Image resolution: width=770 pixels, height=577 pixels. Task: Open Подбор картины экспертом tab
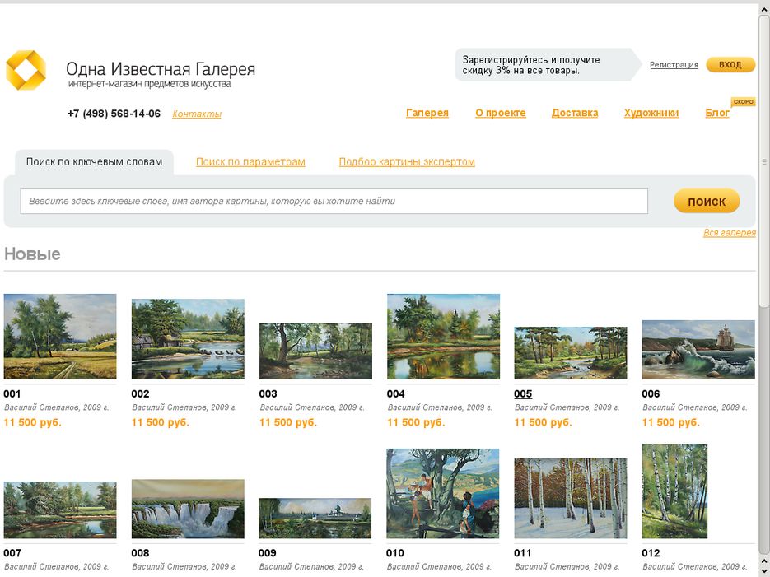407,162
